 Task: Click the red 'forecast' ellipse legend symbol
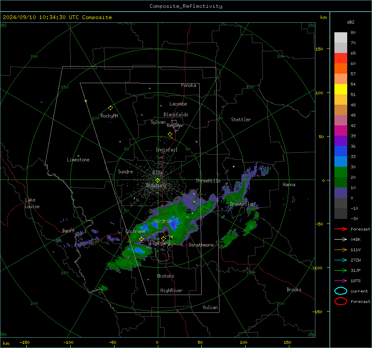click(341, 301)
